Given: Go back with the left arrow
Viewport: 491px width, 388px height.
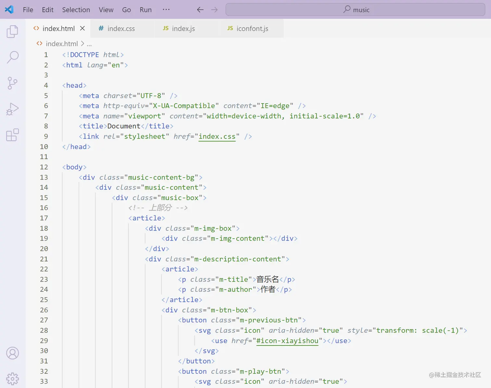Looking at the screenshot, I should click(200, 10).
